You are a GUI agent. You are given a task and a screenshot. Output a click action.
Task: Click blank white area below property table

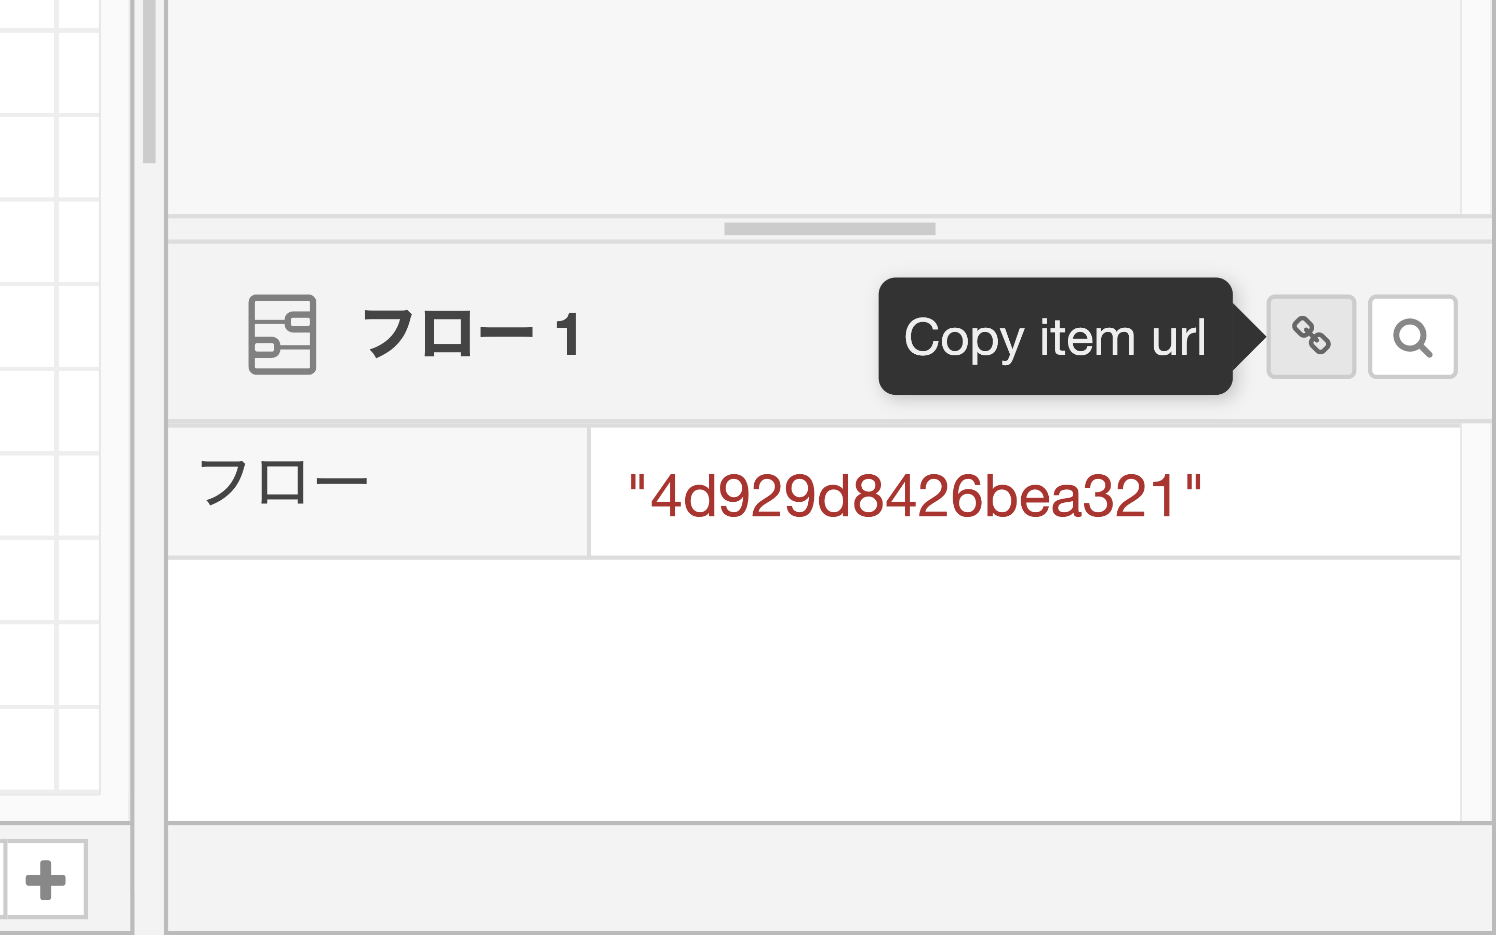click(x=804, y=686)
